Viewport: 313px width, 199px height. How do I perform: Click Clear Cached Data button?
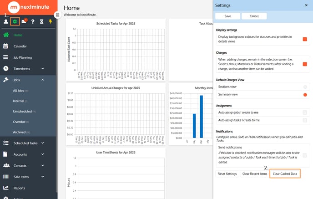(x=285, y=173)
